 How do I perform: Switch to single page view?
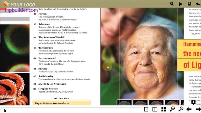146,109
